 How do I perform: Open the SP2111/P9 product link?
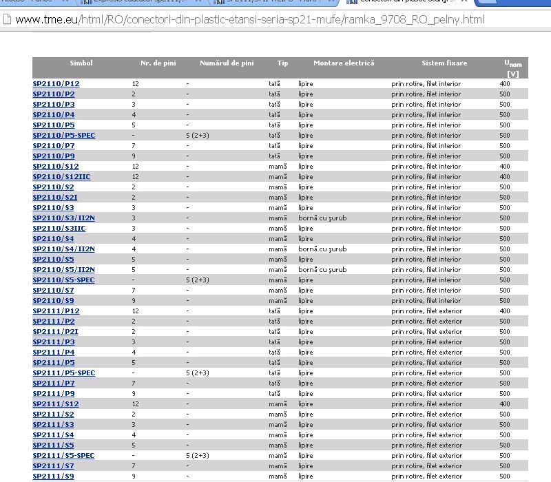coord(54,393)
